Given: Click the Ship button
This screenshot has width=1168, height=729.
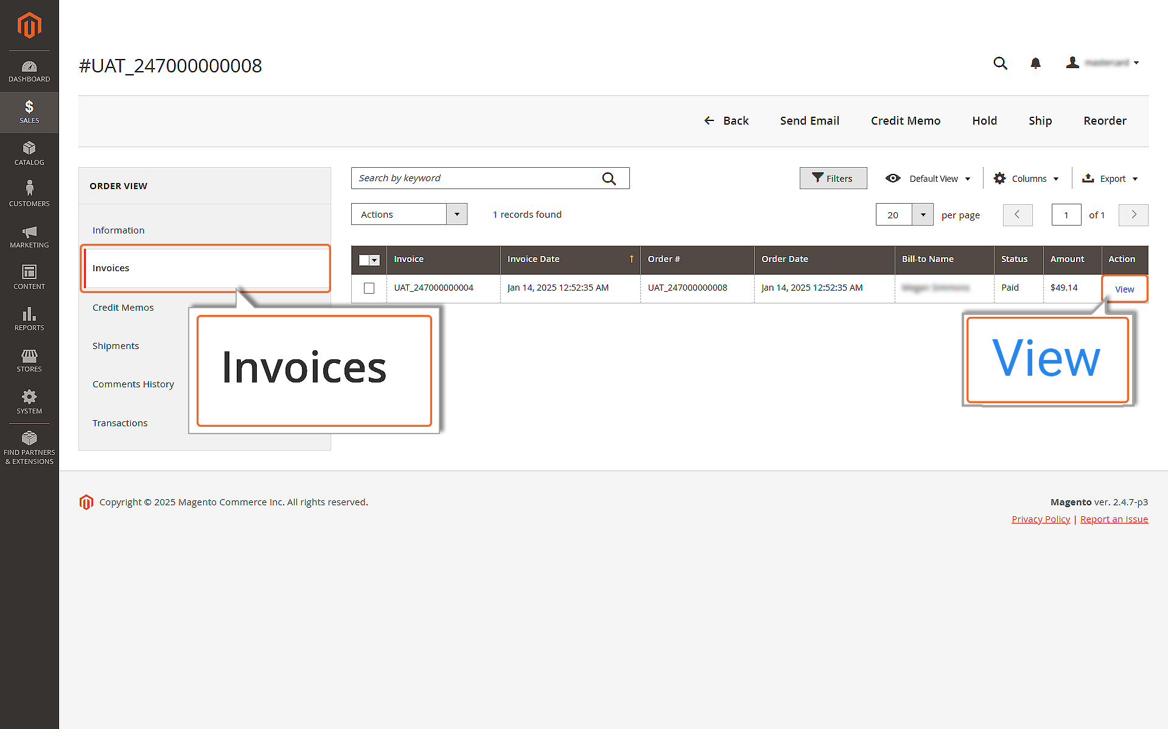Looking at the screenshot, I should 1040,120.
